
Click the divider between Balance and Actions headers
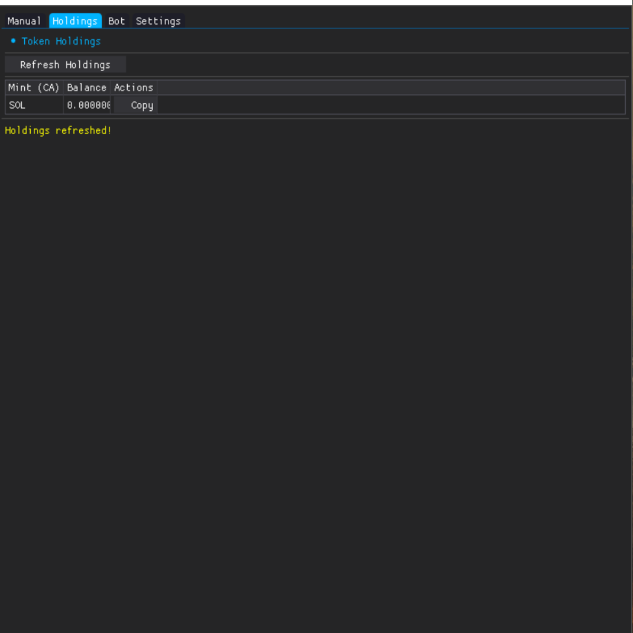point(110,88)
